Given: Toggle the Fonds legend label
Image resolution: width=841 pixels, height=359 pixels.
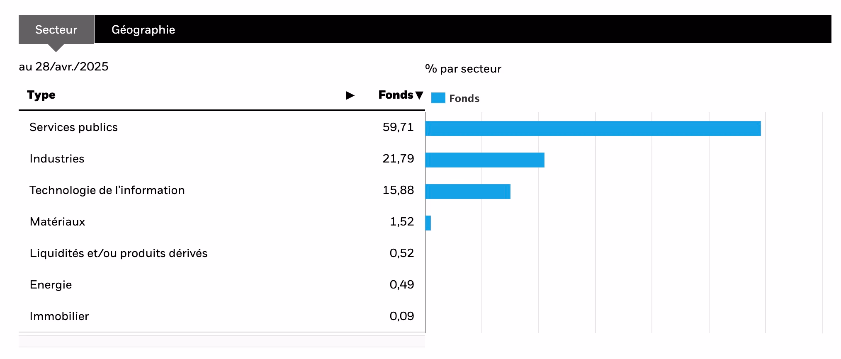Looking at the screenshot, I should point(464,98).
